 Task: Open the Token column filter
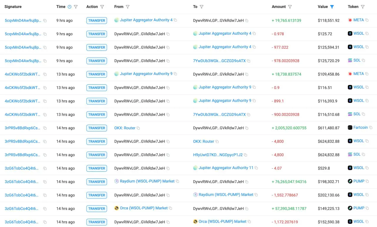(x=363, y=7)
